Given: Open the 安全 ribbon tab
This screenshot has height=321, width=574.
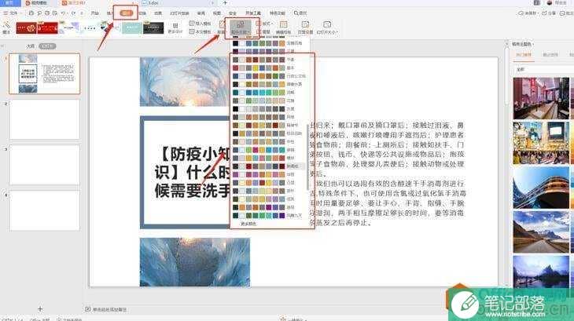Looking at the screenshot, I should (x=233, y=13).
